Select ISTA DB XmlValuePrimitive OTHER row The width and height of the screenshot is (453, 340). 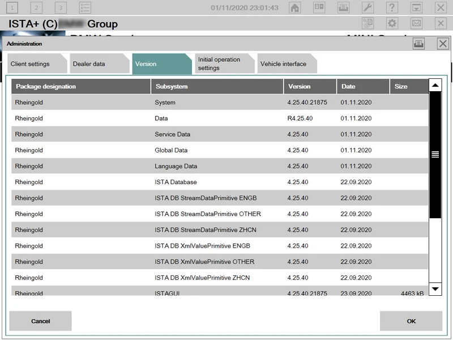(x=220, y=262)
